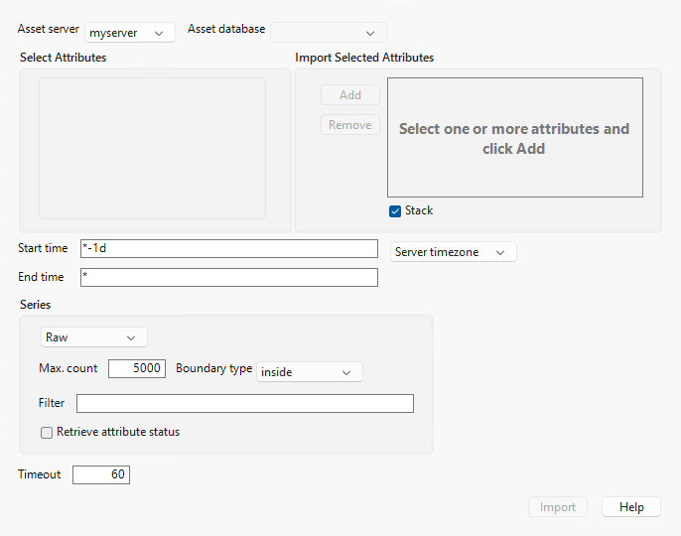
Task: Open the Server timezone dropdown
Action: click(x=454, y=252)
